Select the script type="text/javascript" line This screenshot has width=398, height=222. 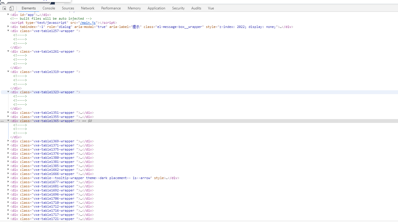tap(64, 23)
